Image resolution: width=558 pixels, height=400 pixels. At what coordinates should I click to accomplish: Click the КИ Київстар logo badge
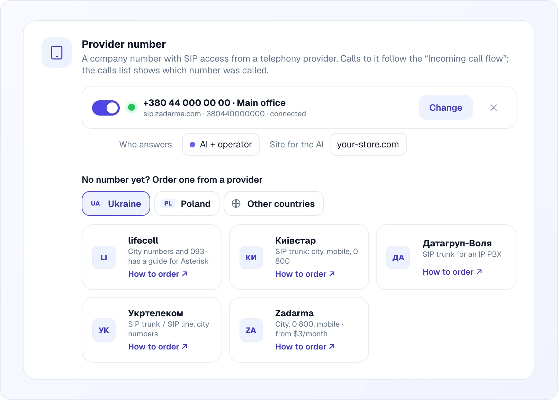[x=251, y=257]
